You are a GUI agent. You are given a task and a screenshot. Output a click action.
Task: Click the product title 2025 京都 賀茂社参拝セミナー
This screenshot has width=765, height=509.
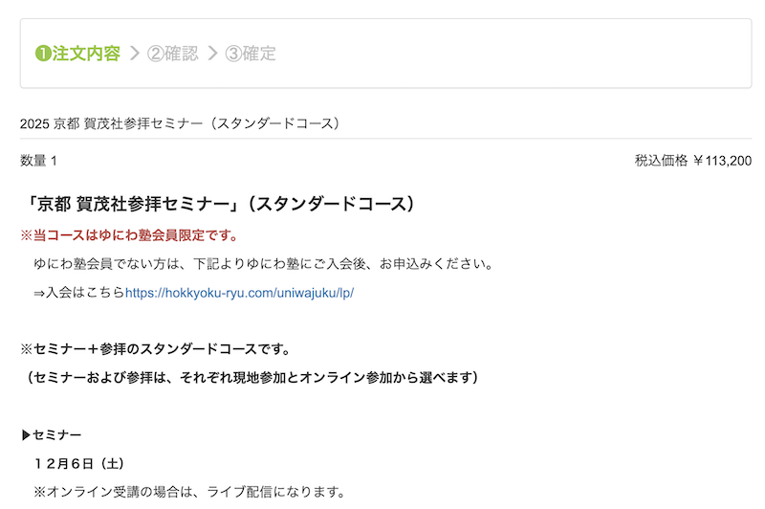(180, 123)
